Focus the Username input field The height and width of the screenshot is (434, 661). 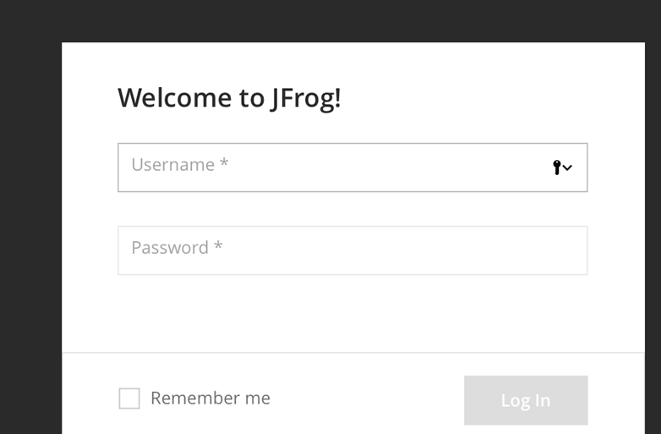pos(338,168)
